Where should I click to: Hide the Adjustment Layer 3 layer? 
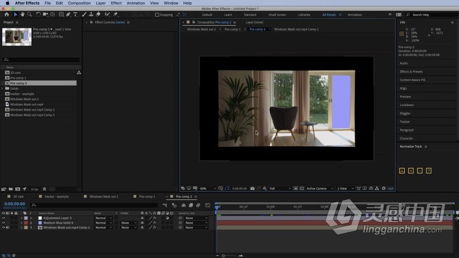(3, 218)
